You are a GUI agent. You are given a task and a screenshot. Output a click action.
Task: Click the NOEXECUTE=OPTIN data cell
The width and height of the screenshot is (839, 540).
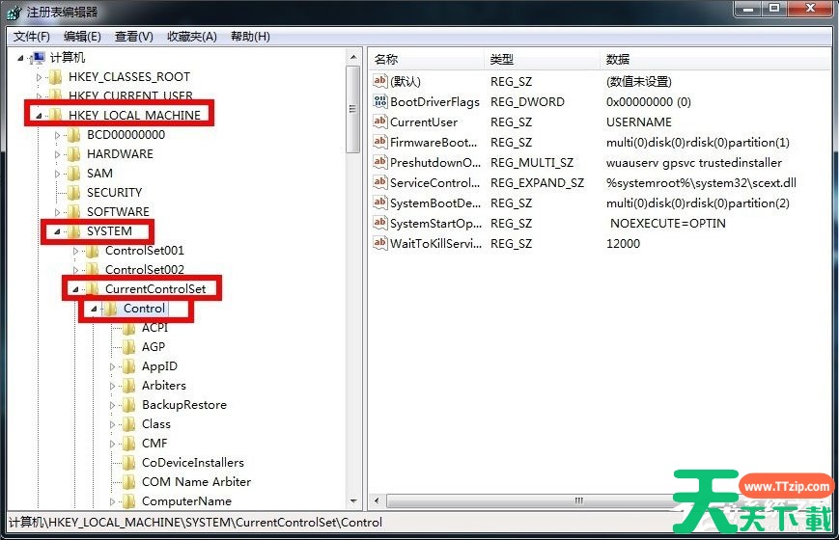668,224
